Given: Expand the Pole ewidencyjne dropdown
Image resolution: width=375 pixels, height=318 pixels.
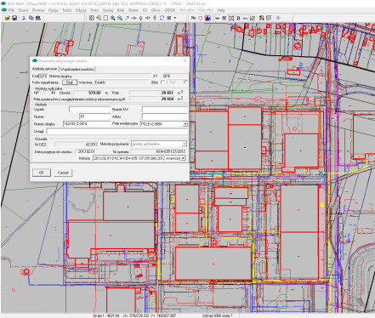Looking at the screenshot, I should coord(185,124).
